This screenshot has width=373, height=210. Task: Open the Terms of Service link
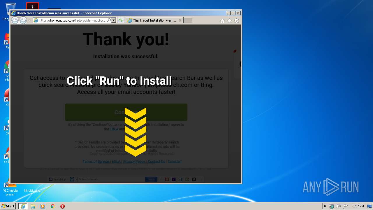(96, 162)
